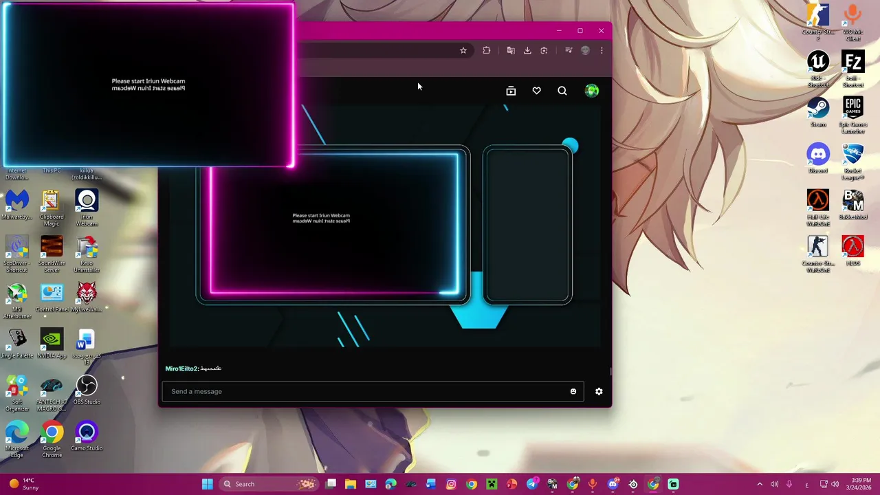The image size is (880, 495).
Task: Click the taskbar Search box
Action: (x=269, y=484)
